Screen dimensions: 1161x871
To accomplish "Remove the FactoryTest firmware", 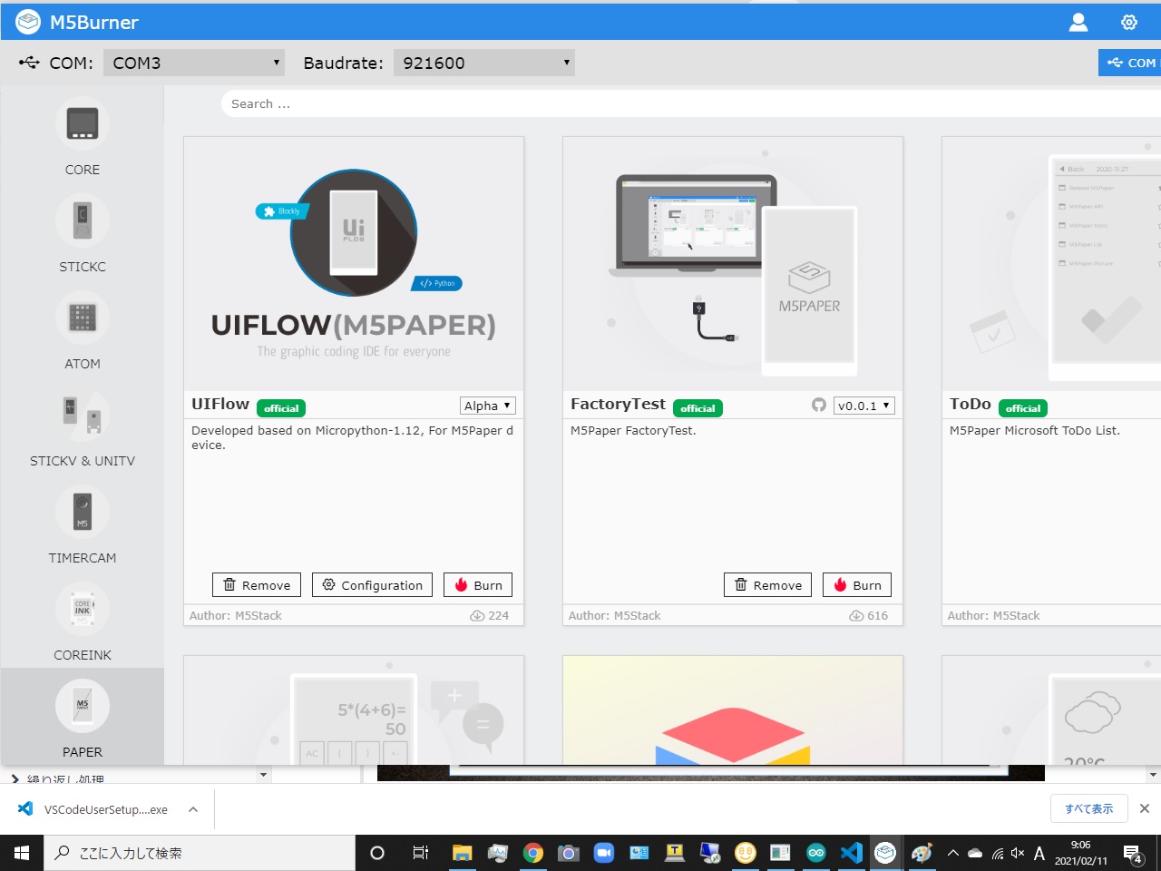I will pos(768,585).
